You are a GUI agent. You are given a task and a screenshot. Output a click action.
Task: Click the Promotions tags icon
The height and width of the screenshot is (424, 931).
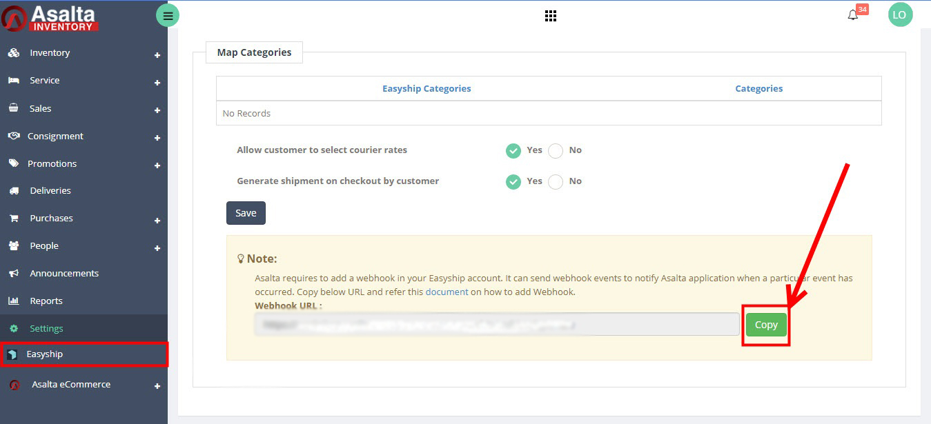[14, 163]
